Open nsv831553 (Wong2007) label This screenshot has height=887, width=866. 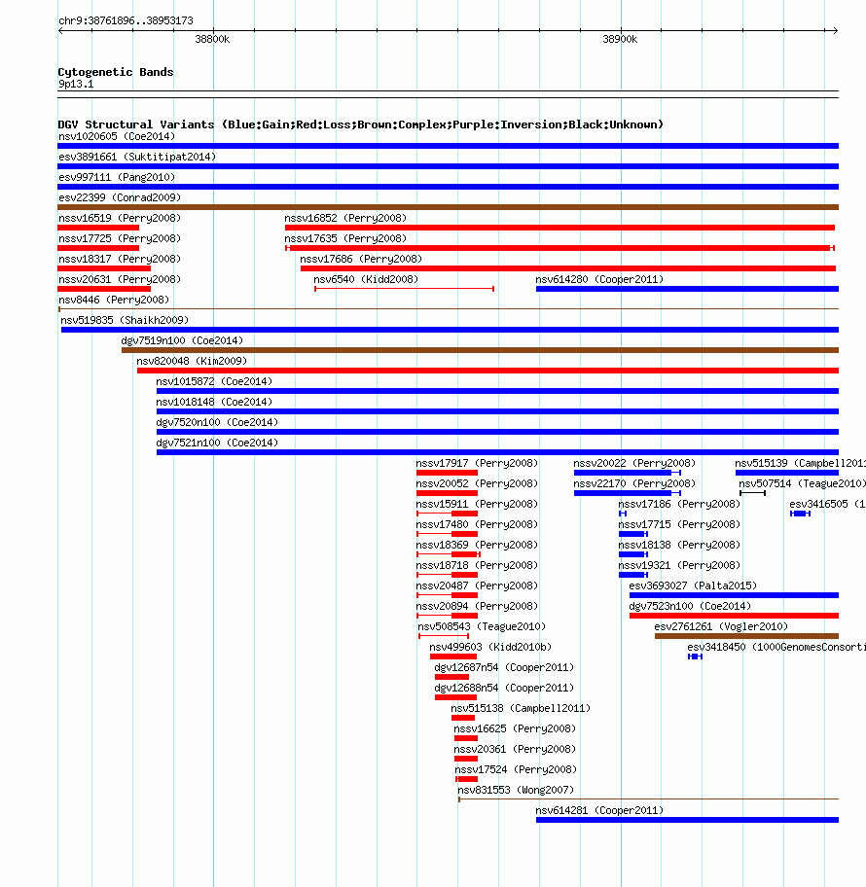point(516,789)
